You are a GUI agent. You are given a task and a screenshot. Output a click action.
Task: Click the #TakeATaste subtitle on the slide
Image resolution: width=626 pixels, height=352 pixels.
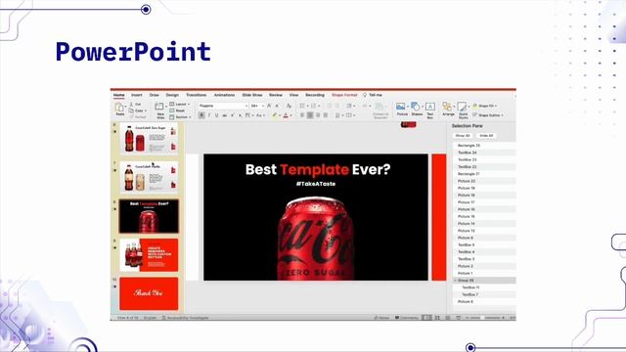316,184
